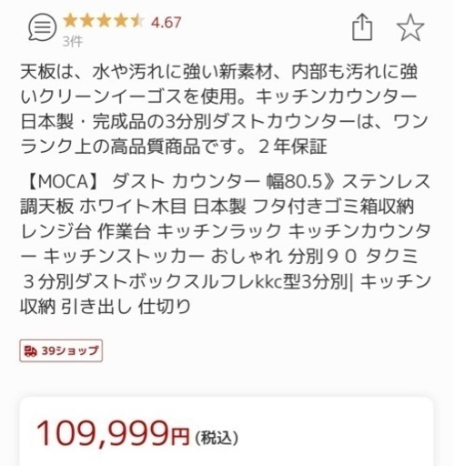Tap the title ending 収納 引き出し 仕切り

coord(106,306)
